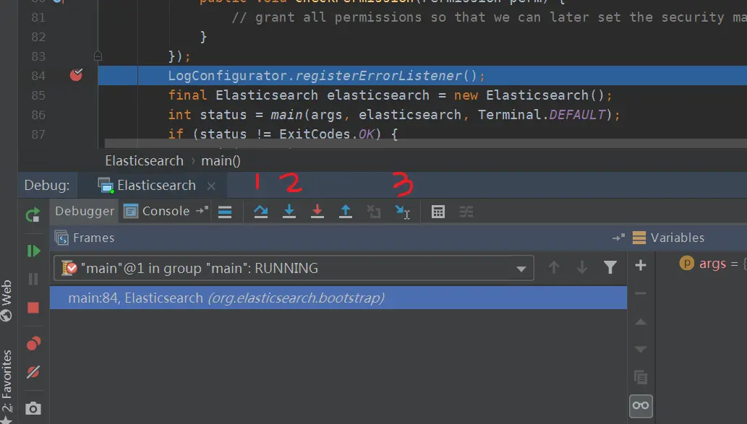The height and width of the screenshot is (424, 747).
Task: Click the Trace Current Stream Chain icon
Action: tap(466, 212)
